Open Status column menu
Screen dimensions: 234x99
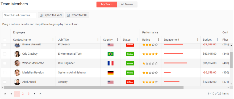point(137,40)
